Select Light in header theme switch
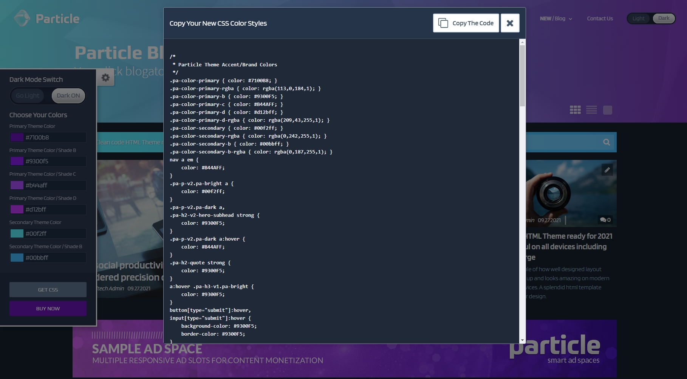 click(x=639, y=18)
